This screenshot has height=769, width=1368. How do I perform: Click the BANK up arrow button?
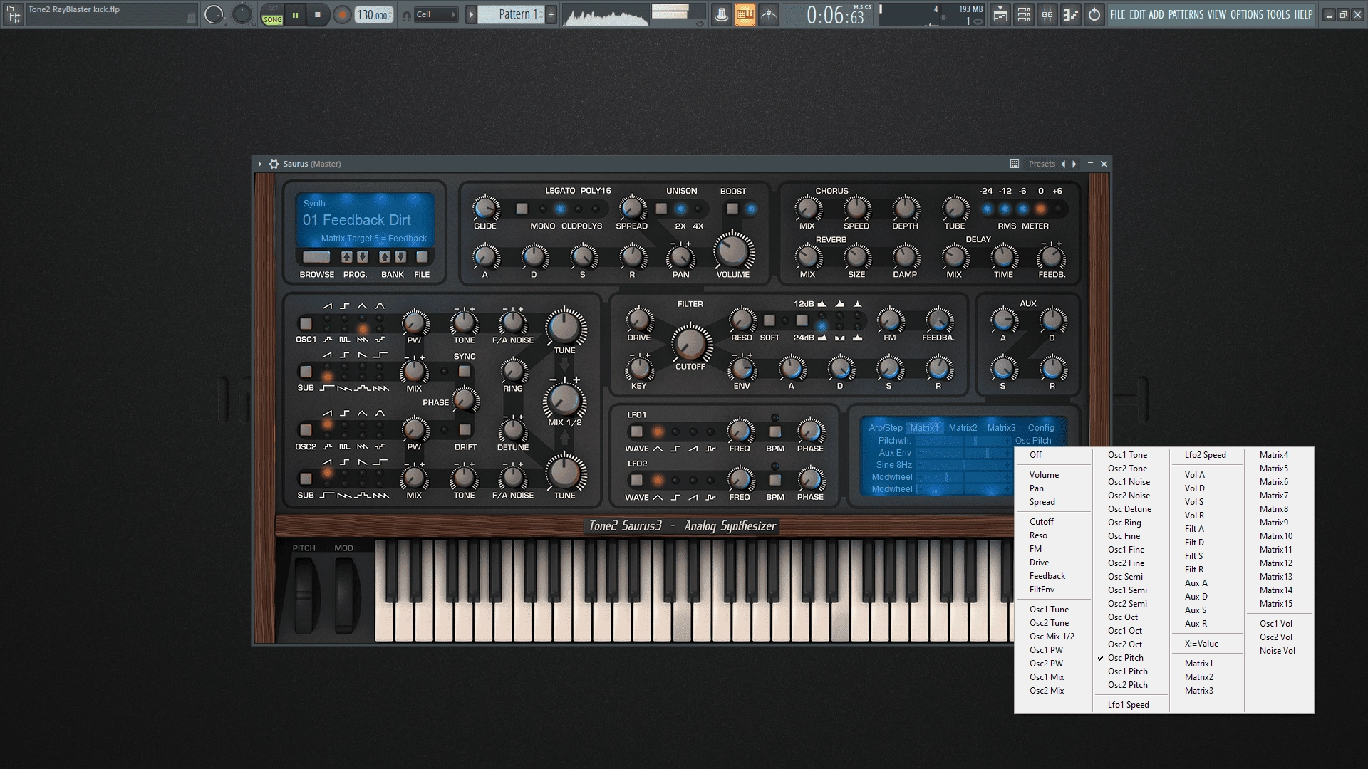(385, 257)
